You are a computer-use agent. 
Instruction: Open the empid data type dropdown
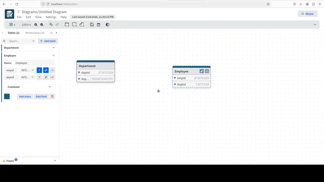click(x=28, y=70)
